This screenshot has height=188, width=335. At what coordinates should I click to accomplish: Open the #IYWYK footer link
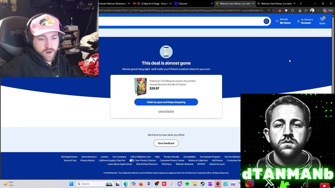(201, 164)
